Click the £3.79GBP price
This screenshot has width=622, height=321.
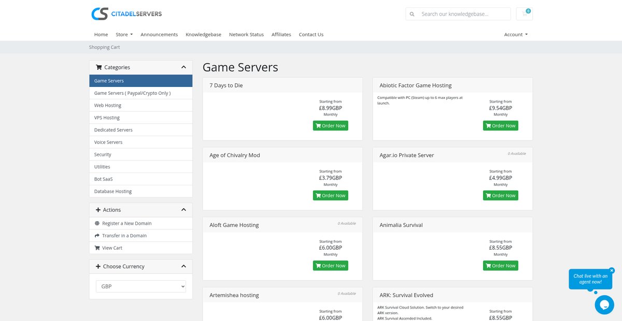331,178
